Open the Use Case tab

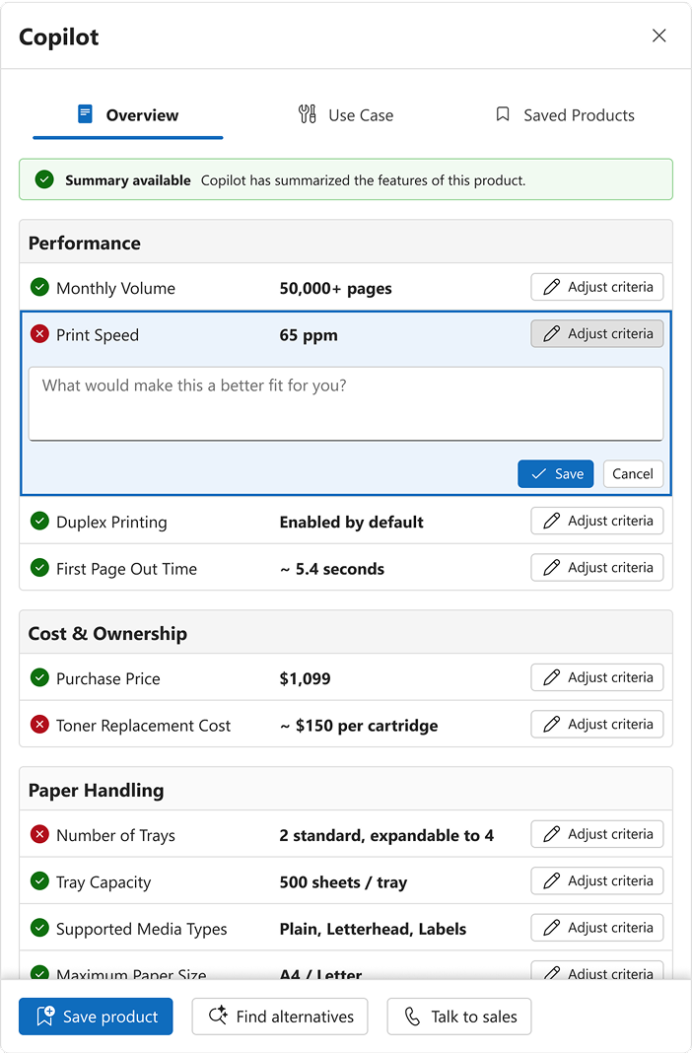pyautogui.click(x=346, y=115)
